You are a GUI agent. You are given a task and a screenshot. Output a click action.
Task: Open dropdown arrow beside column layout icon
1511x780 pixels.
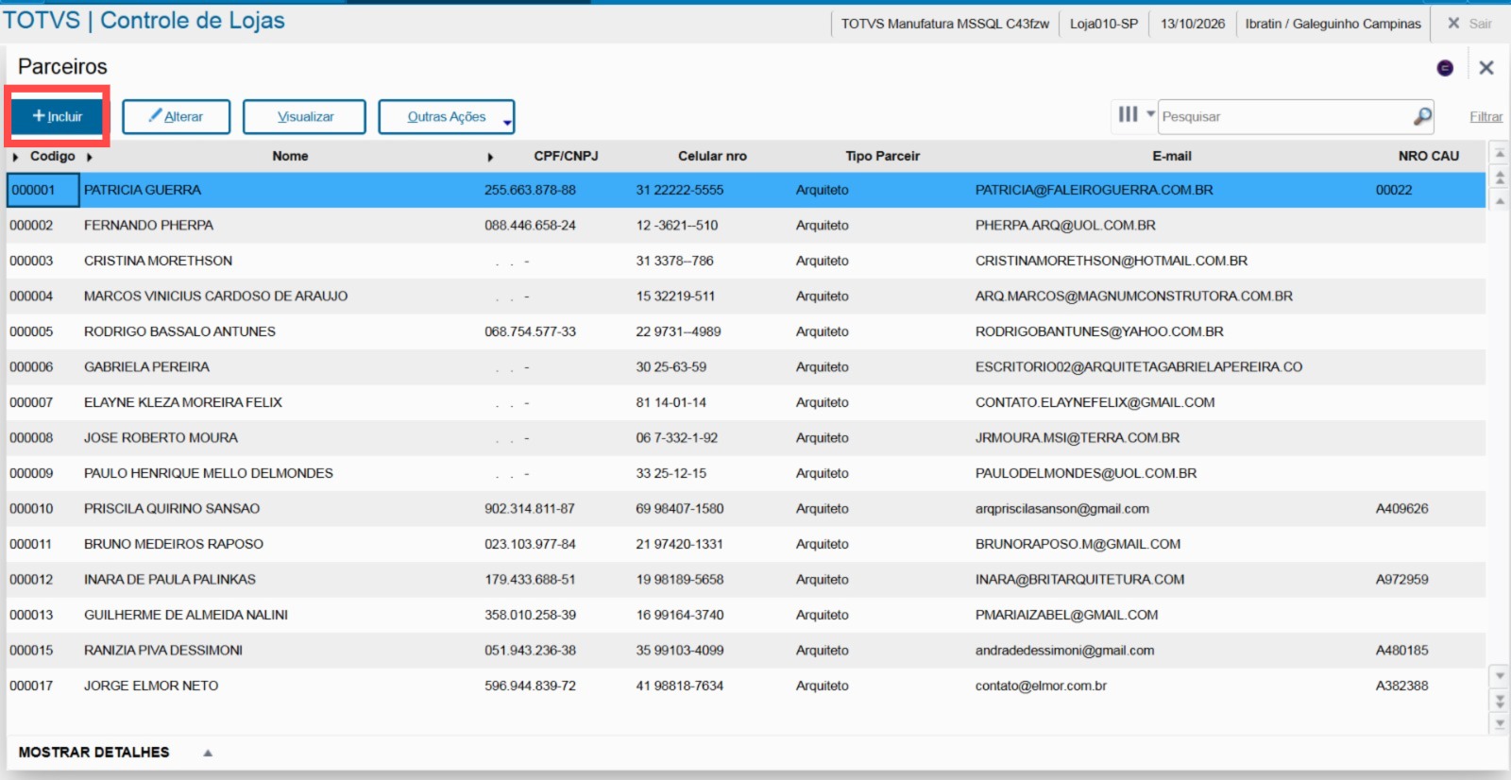click(1150, 113)
